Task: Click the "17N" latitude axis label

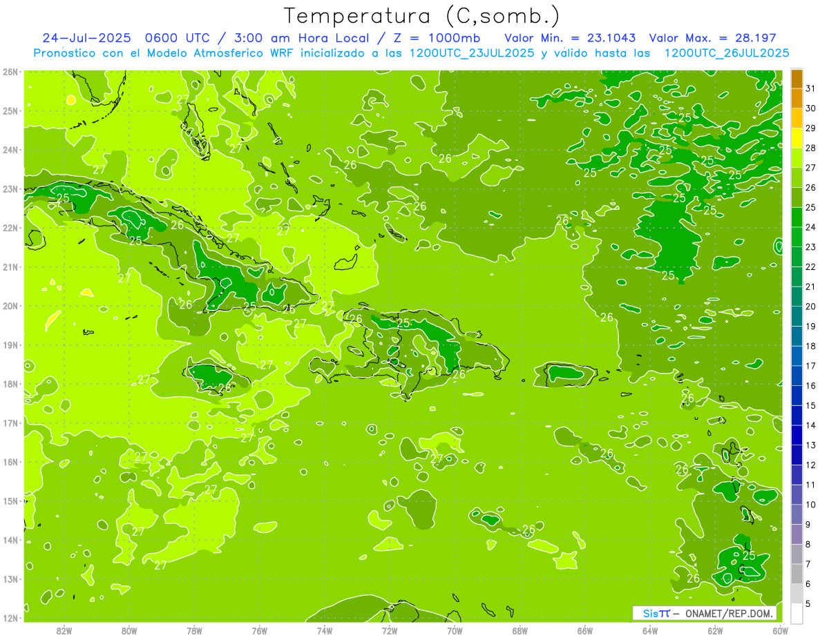Action: [10, 423]
